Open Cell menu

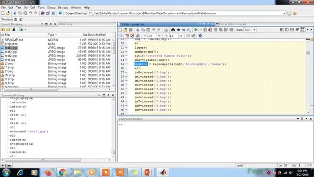point(33,8)
